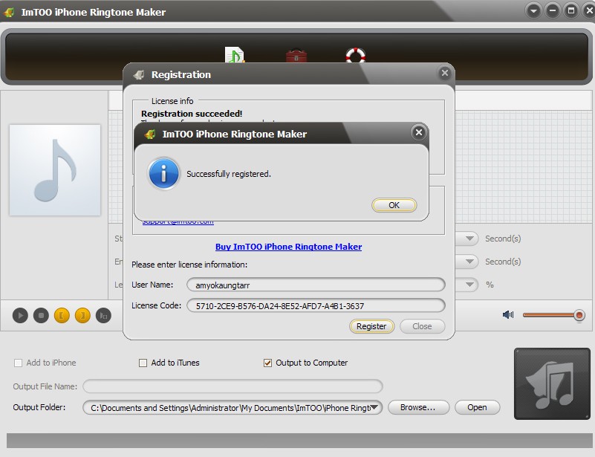
Task: Close the ImTOO iPhone Ringtone Maker message box
Action: point(418,132)
